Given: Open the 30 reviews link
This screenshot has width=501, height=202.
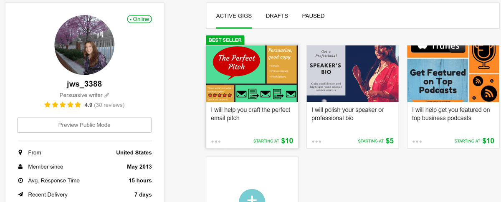Looking at the screenshot, I should click(x=109, y=105).
